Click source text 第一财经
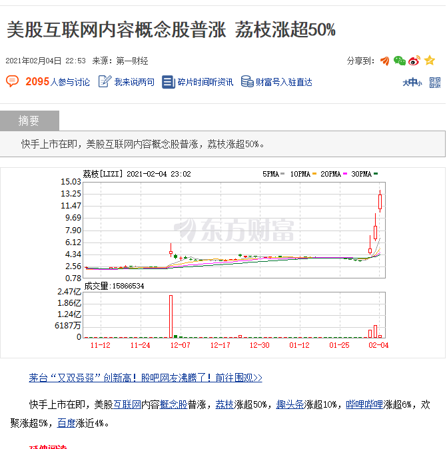Screen dimensions: 447x449 (x=132, y=61)
